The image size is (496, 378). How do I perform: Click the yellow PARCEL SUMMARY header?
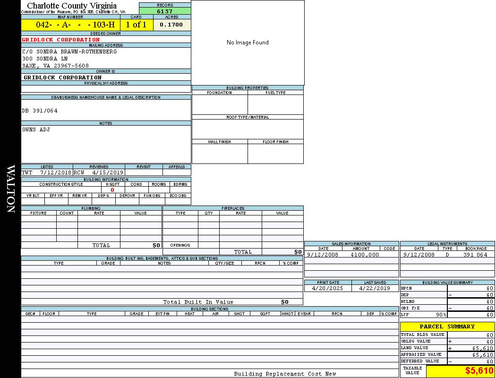tap(447, 326)
